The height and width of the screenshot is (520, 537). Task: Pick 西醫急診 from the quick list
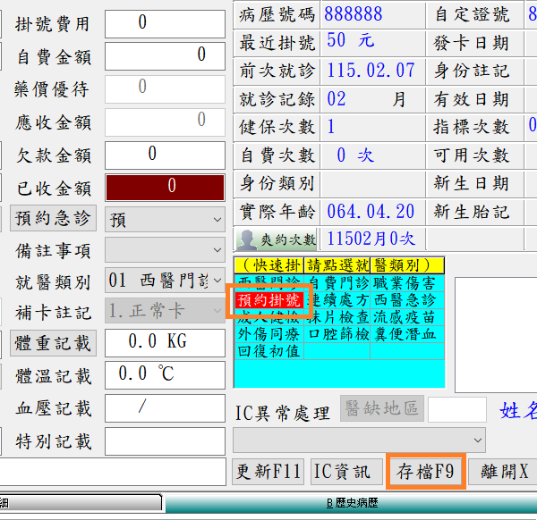(x=405, y=300)
